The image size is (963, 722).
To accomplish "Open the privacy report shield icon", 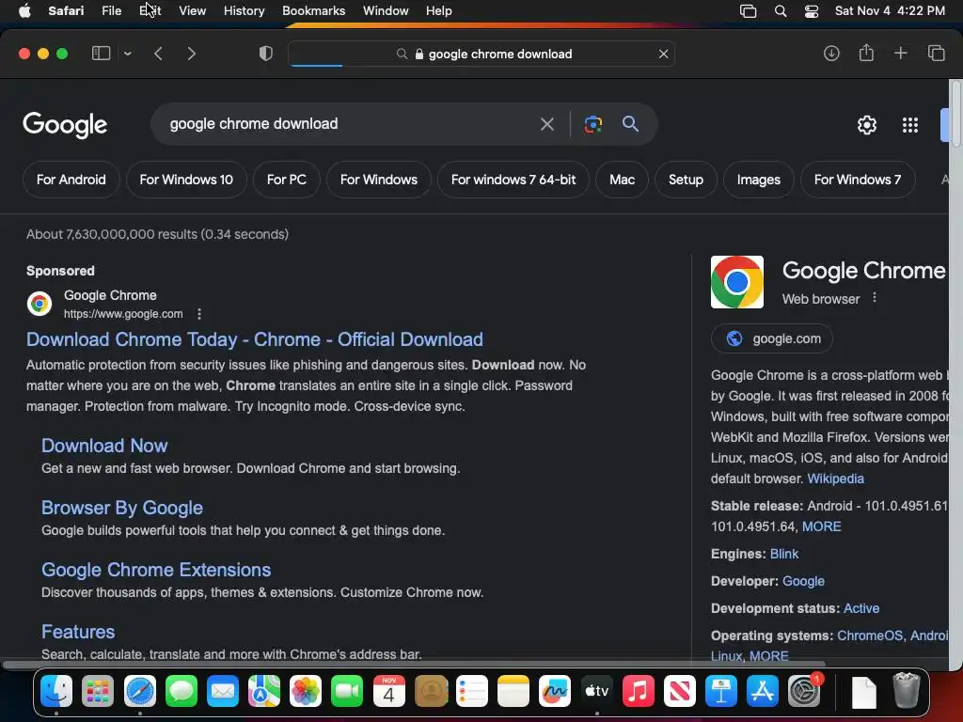I will click(x=265, y=54).
